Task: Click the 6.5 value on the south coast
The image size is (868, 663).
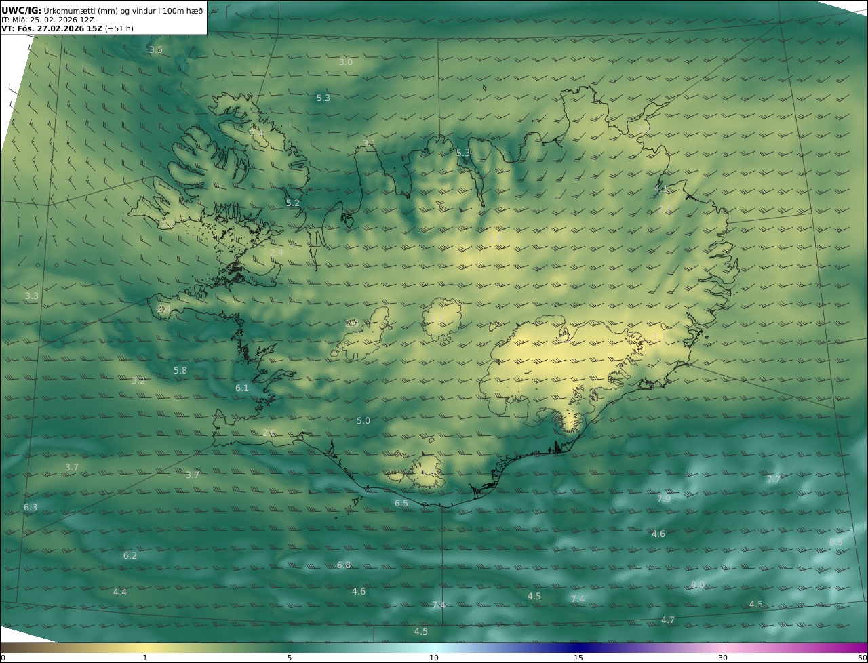Action: click(x=401, y=504)
